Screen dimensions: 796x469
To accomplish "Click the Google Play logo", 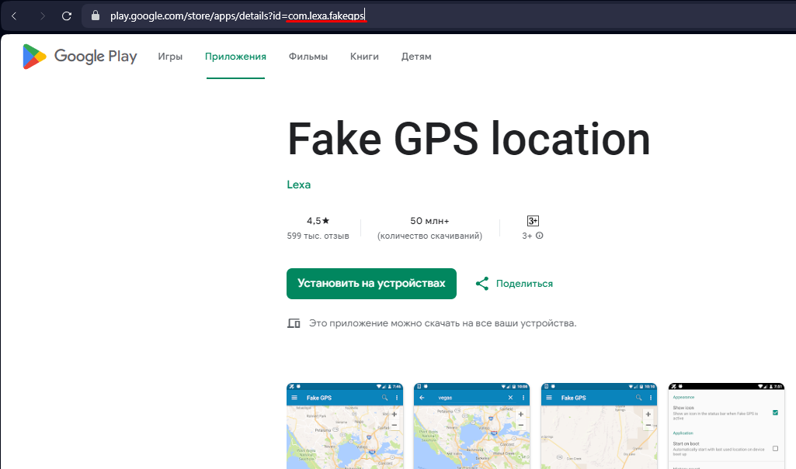I will (x=80, y=57).
